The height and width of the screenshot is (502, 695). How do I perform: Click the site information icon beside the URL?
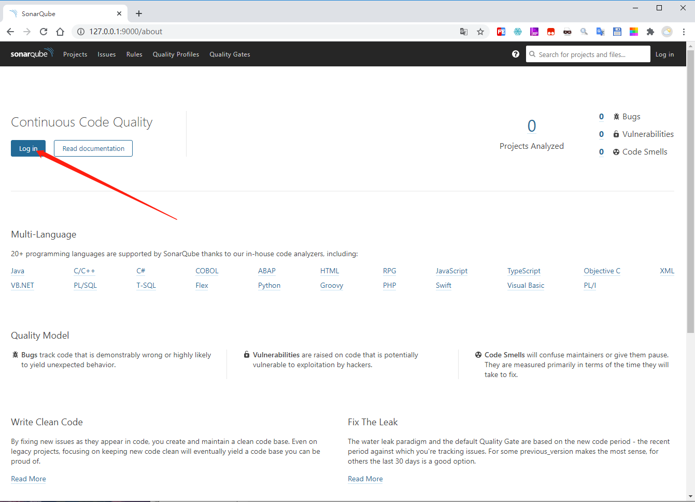80,32
